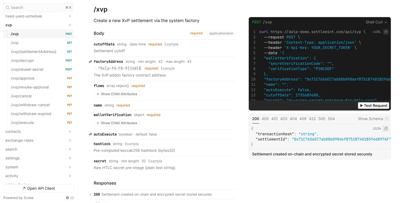Open the /xvp/revoke-approval endpoint
The height and width of the screenshot is (203, 407).
[39, 87]
